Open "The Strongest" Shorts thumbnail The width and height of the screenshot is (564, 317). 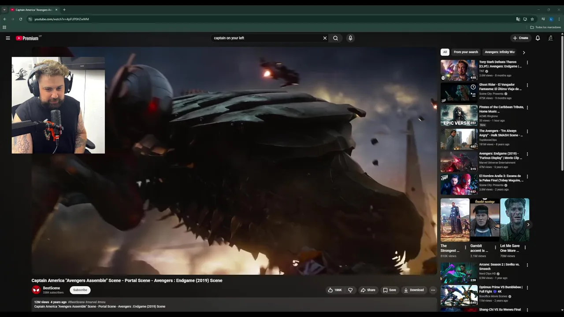455,220
